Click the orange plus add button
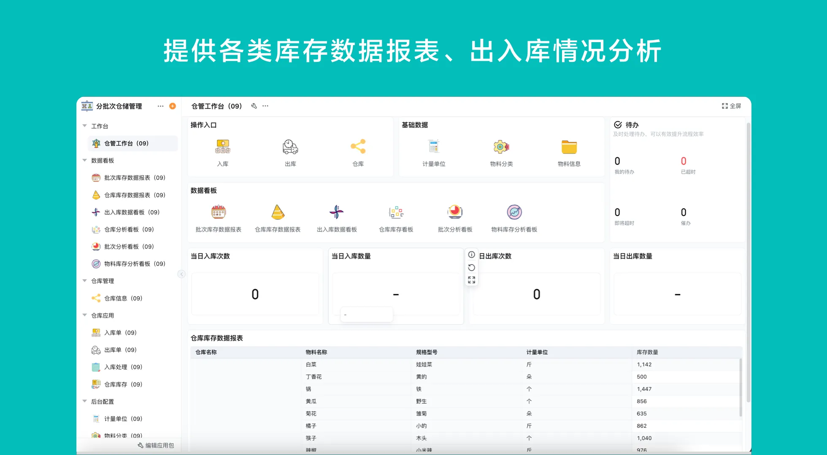827x455 pixels. pos(173,106)
